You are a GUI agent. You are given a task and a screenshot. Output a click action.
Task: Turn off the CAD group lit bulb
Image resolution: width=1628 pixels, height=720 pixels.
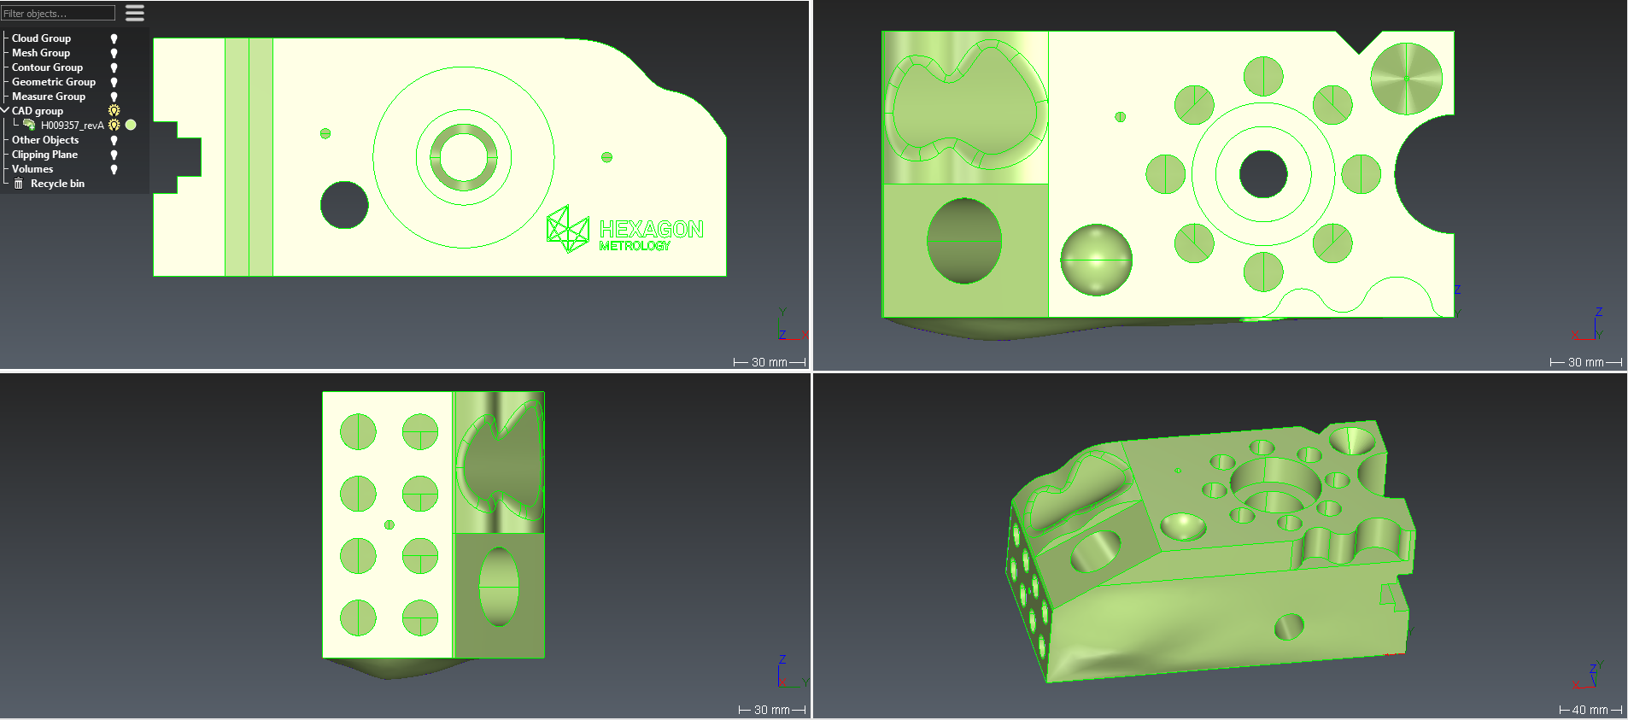pos(114,111)
